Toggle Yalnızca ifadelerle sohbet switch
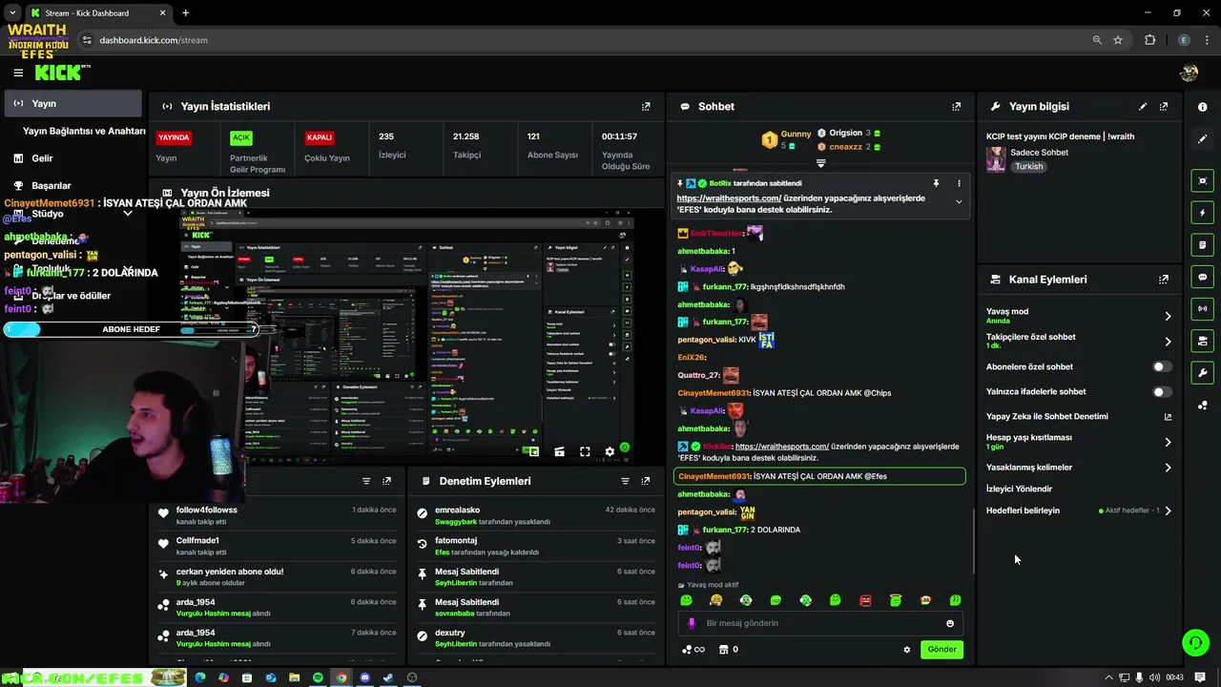 [1161, 391]
